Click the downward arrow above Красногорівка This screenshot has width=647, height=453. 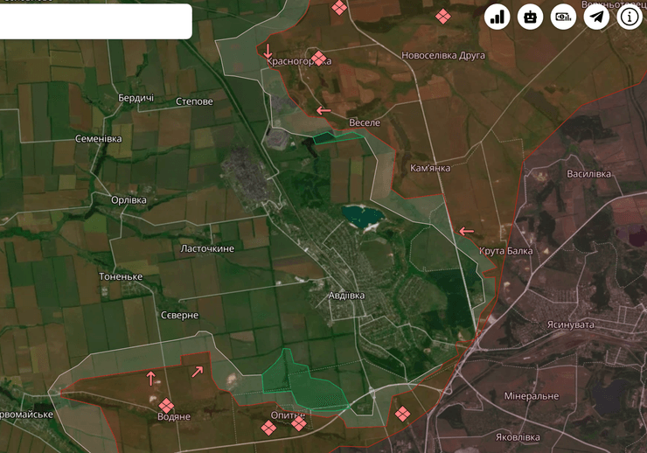tap(268, 52)
